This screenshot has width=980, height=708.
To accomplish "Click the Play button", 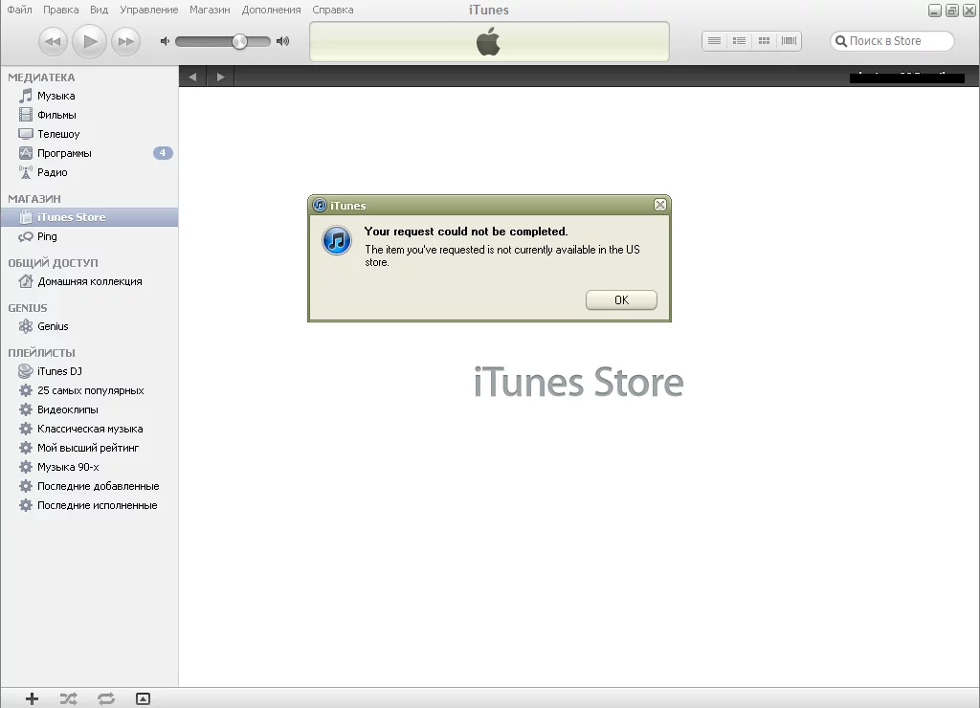I will (x=89, y=42).
